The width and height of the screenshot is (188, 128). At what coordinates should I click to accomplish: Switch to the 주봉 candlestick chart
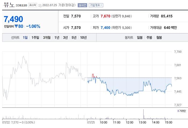149,37
